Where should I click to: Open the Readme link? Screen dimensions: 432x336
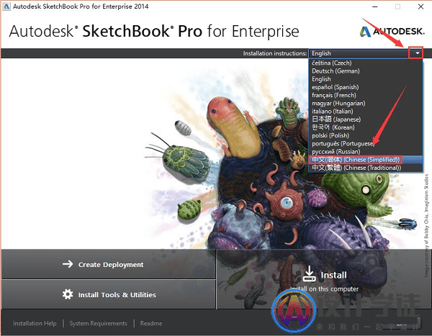[151, 323]
